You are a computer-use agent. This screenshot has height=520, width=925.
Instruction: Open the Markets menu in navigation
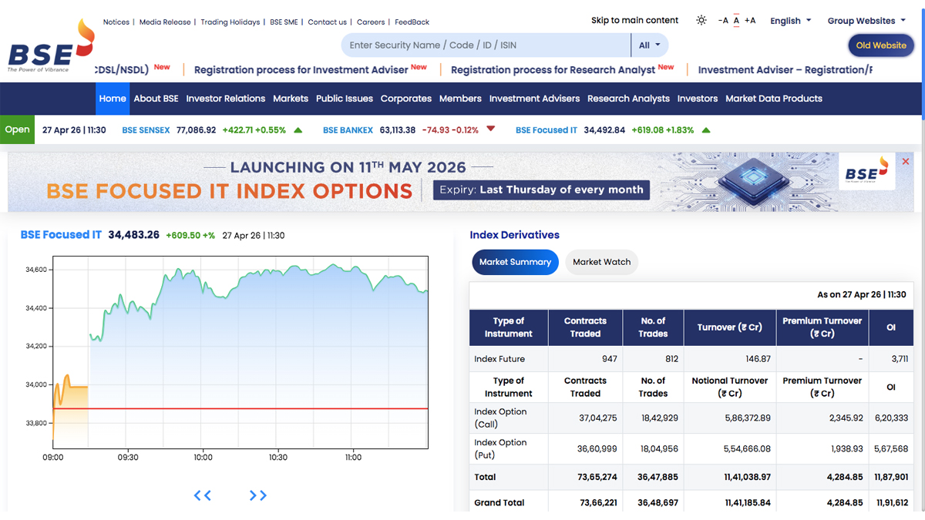pos(291,99)
